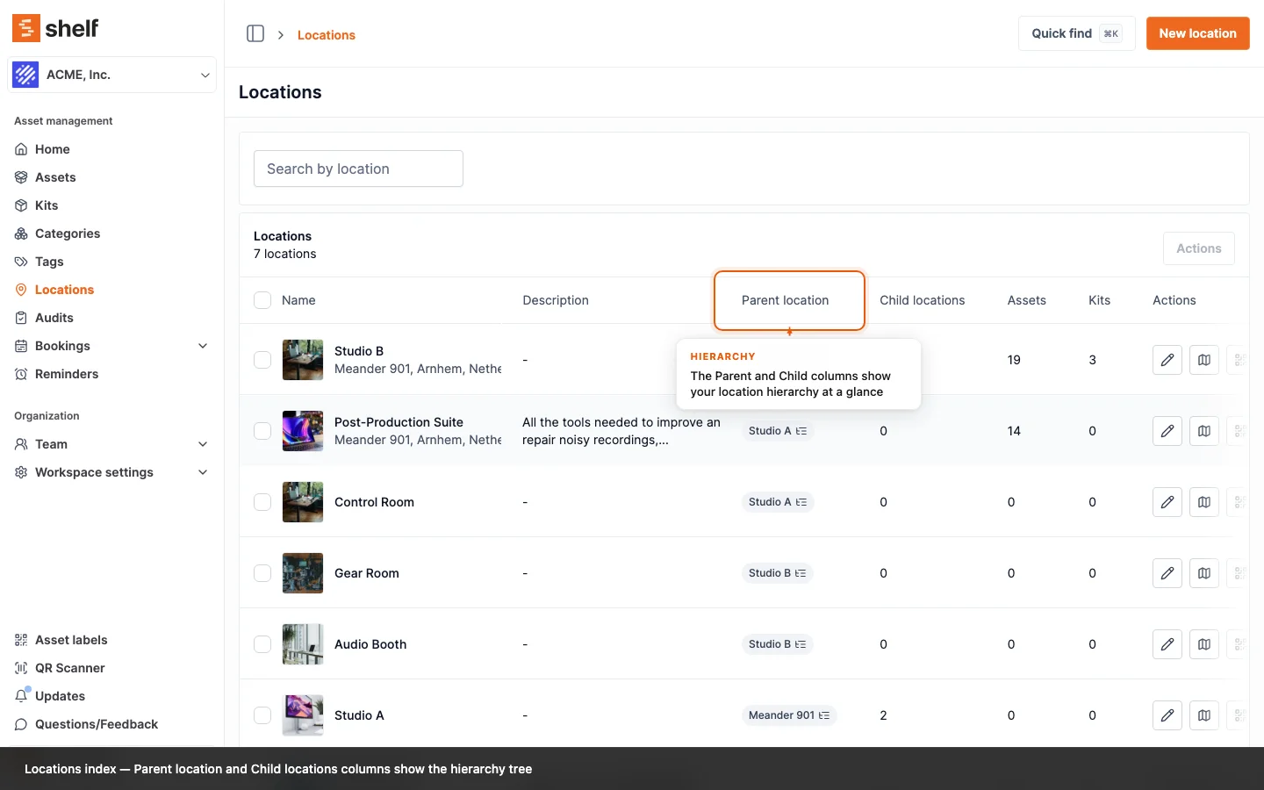This screenshot has height=790, width=1264.
Task: Click the New location button
Action: pos(1197,33)
